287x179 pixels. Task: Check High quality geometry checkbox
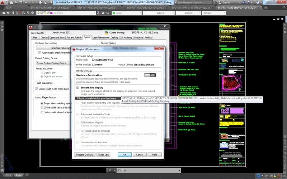tap(77, 103)
